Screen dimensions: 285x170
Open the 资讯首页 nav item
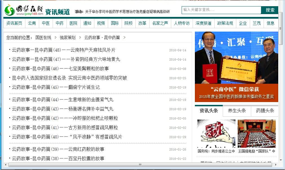[x=14, y=23]
